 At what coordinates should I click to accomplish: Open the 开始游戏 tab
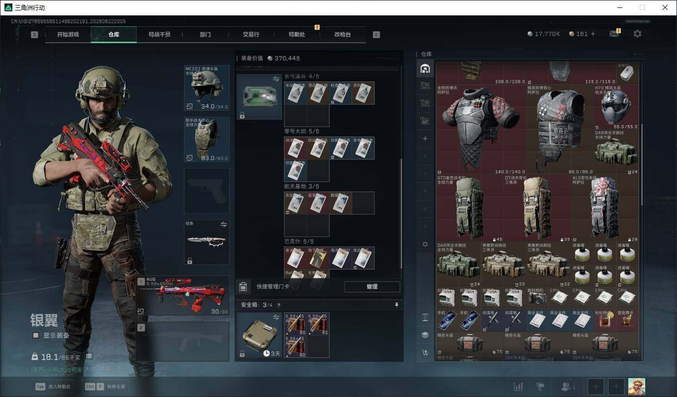pos(68,35)
